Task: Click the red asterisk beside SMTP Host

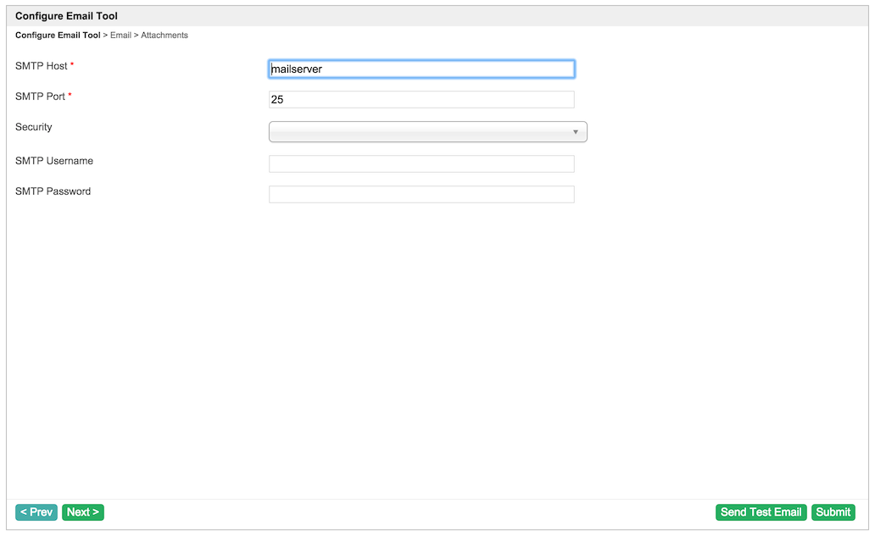Action: (x=72, y=66)
